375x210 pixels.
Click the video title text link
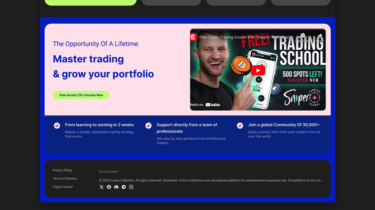click(x=244, y=37)
